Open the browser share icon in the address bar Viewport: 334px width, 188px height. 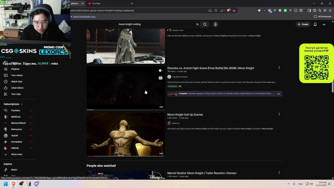point(222,10)
